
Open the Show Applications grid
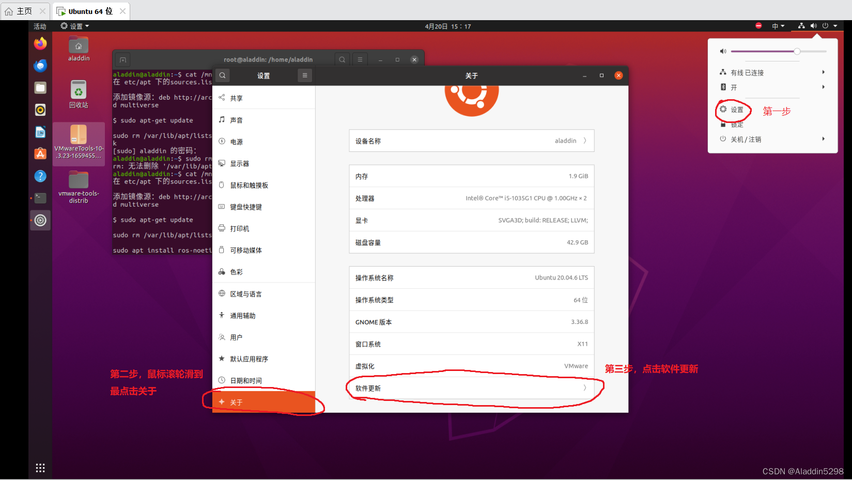click(x=40, y=468)
